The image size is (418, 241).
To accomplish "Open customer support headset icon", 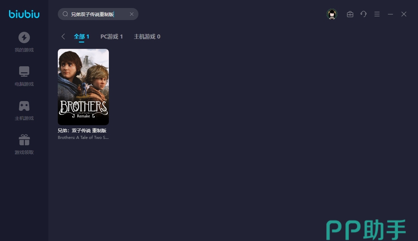I will [364, 14].
